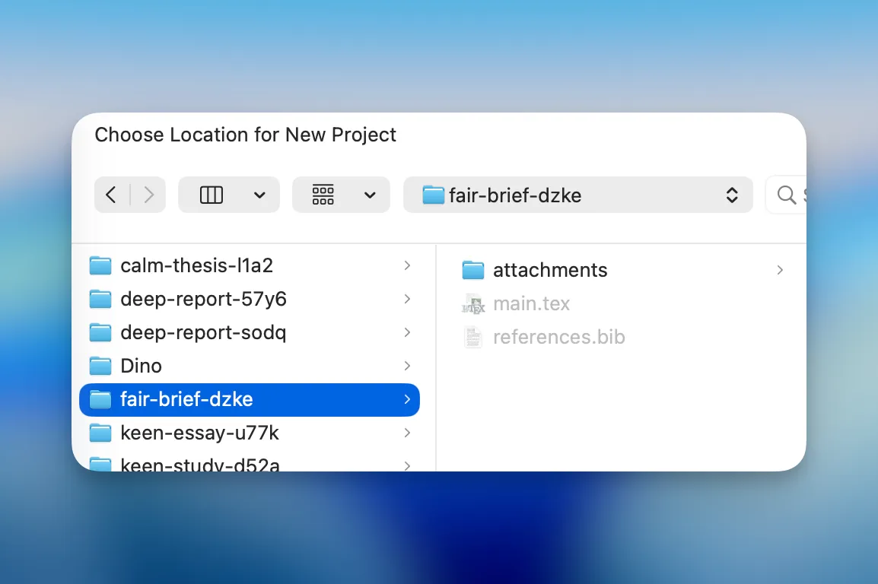Expand the attachments folder chevron
878x584 pixels.
[x=780, y=270]
